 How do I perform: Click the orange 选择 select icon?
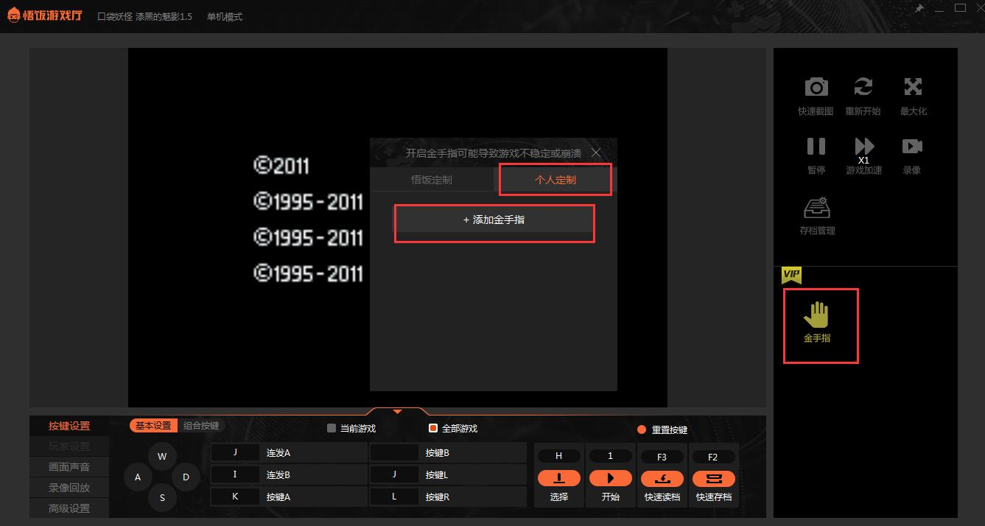click(x=559, y=478)
